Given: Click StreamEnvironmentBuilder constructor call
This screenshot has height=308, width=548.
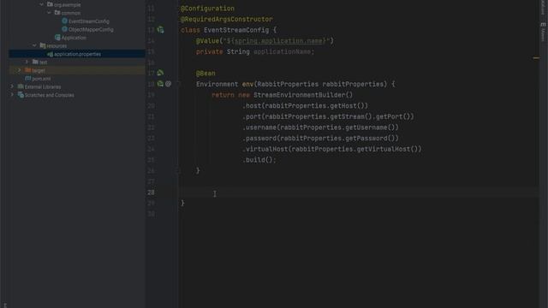Looking at the screenshot, I should point(303,95).
